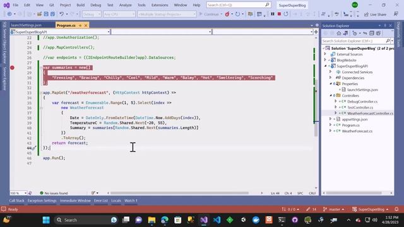Click the Undo arrow icon
The width and height of the screenshot is (404, 227).
click(x=62, y=14)
